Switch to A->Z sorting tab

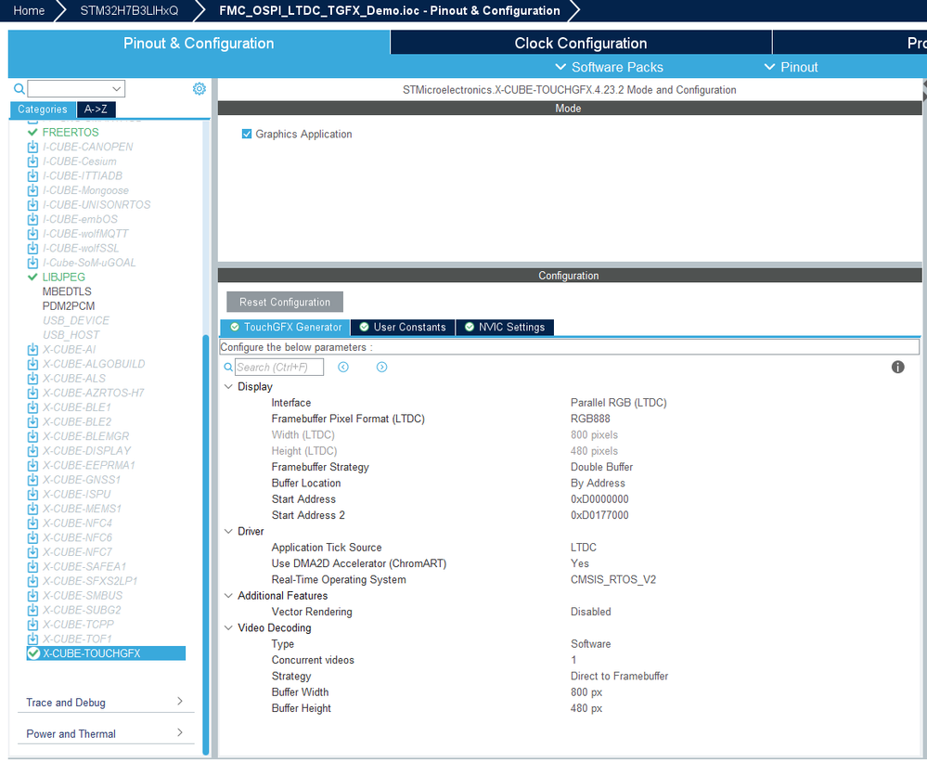click(96, 110)
